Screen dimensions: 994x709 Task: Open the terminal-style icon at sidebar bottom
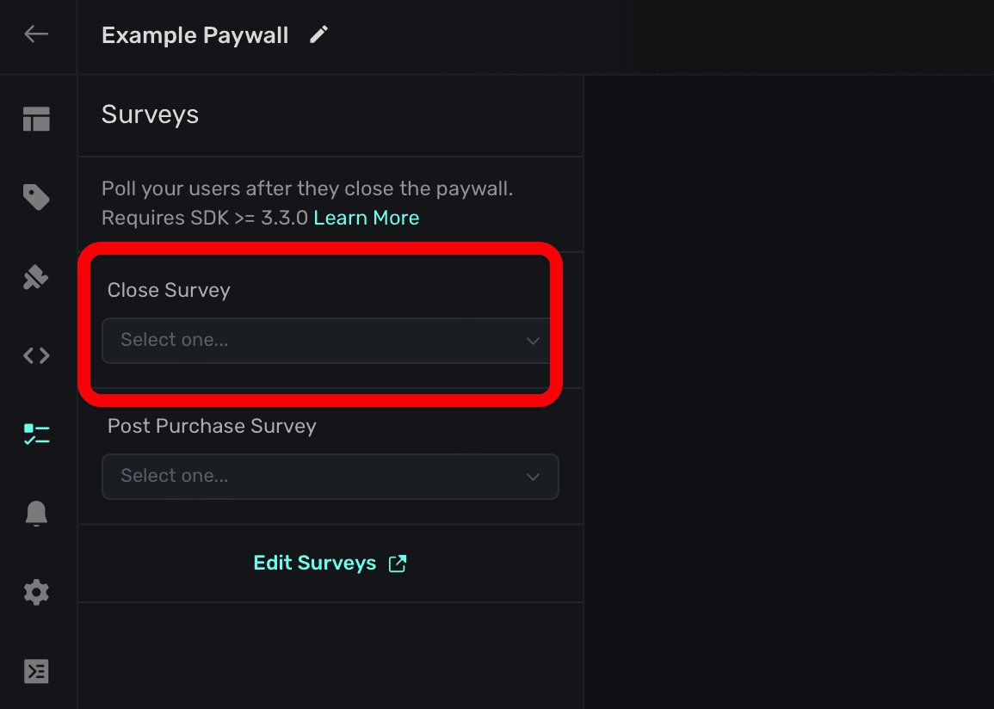(x=36, y=671)
